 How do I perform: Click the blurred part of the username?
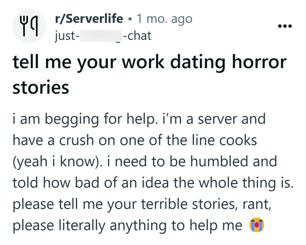point(102,36)
